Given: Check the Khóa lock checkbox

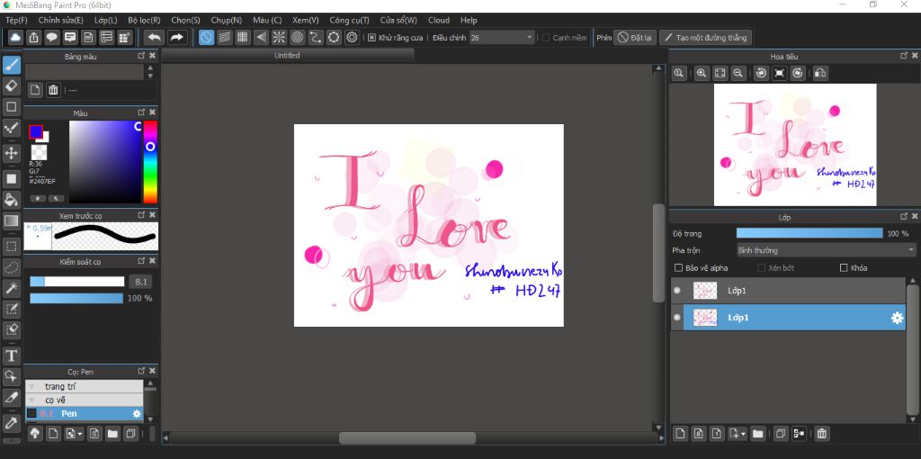Looking at the screenshot, I should tap(844, 268).
